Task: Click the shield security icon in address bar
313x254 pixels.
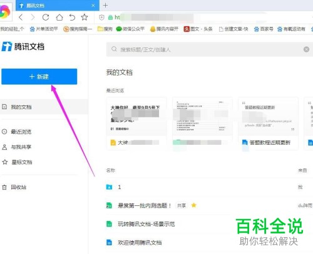Action: pos(101,17)
